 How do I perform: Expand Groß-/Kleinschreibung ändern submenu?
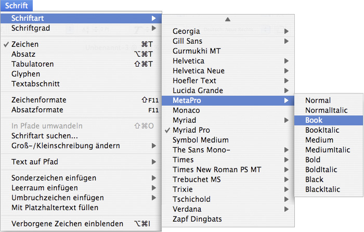point(81,146)
